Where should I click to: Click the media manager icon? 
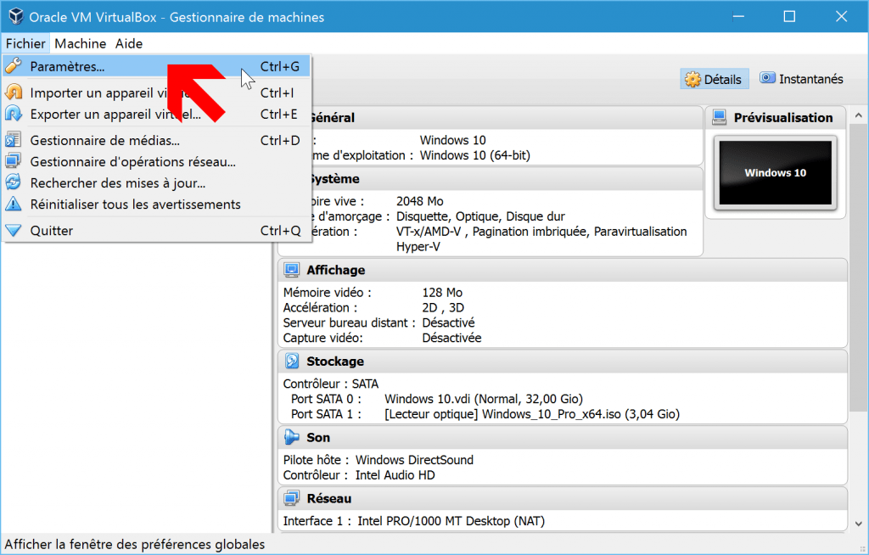tap(14, 140)
